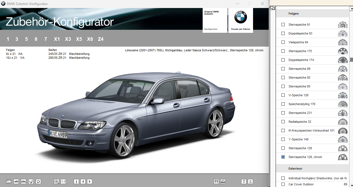Click the panel detach icon above Felgen
The image size is (353, 187).
pos(272,8)
